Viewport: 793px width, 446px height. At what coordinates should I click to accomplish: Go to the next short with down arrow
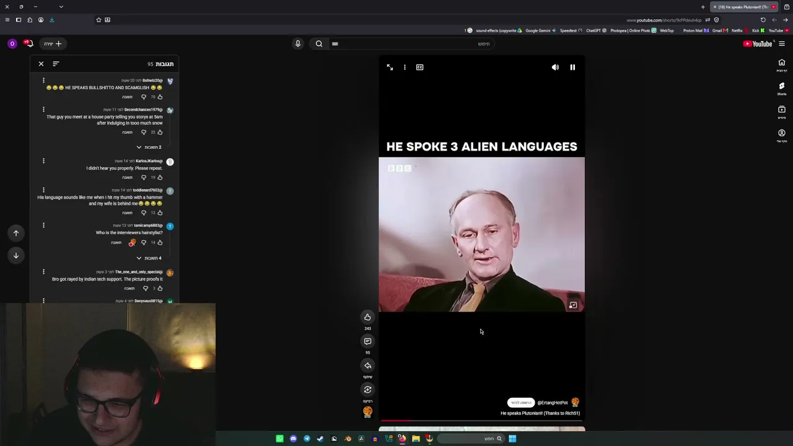coord(16,255)
